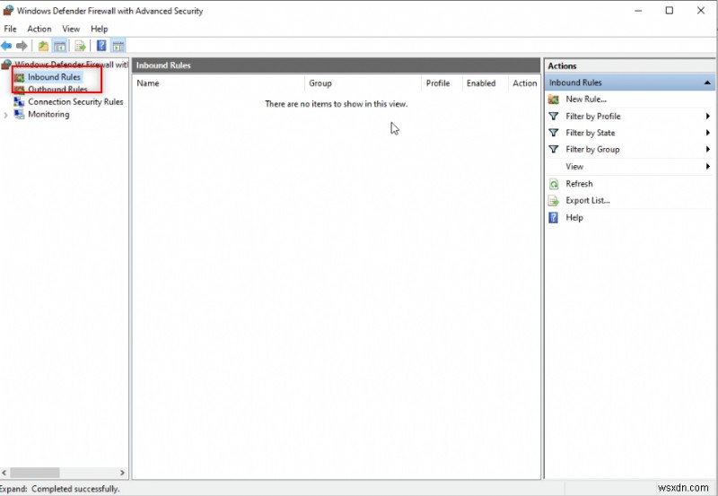Click Filter by Profile action

[x=593, y=117]
